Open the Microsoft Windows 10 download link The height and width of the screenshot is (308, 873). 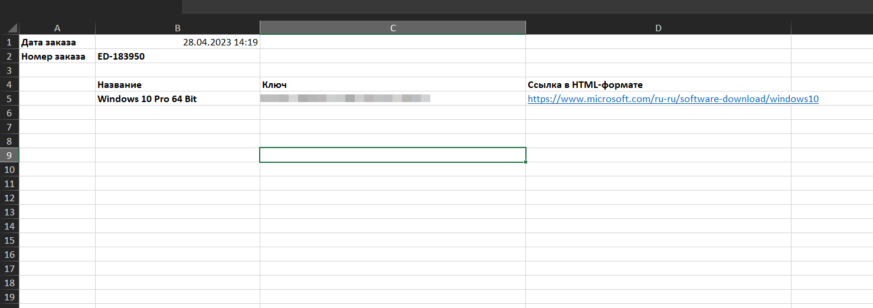[673, 99]
